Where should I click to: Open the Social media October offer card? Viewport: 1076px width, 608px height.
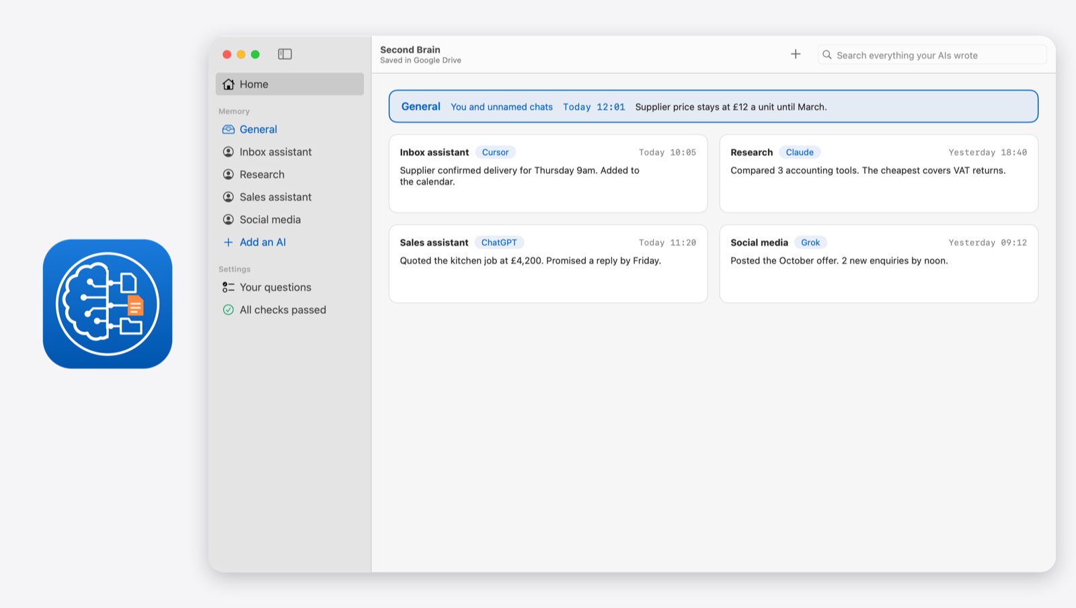coord(879,263)
